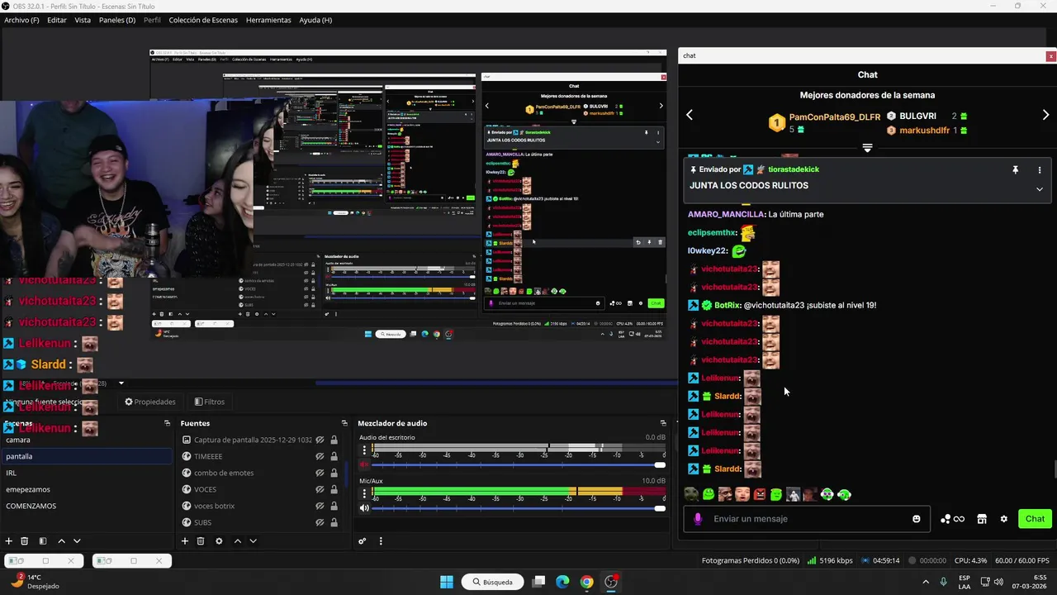Open the audio mixer kebab menu at bottom
1057x595 pixels.
pos(381,541)
